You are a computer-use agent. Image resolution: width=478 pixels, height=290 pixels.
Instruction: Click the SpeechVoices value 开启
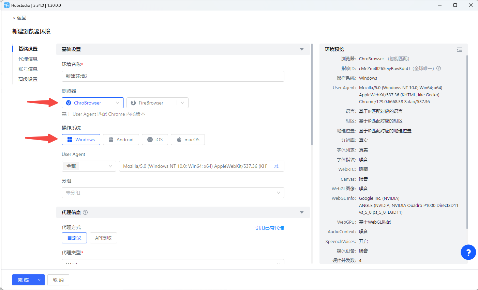tap(363, 241)
